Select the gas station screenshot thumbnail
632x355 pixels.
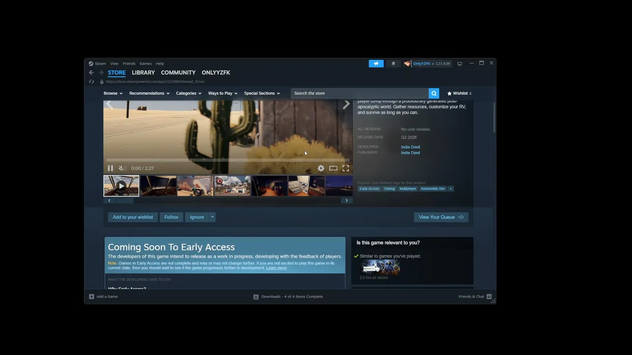(x=232, y=186)
